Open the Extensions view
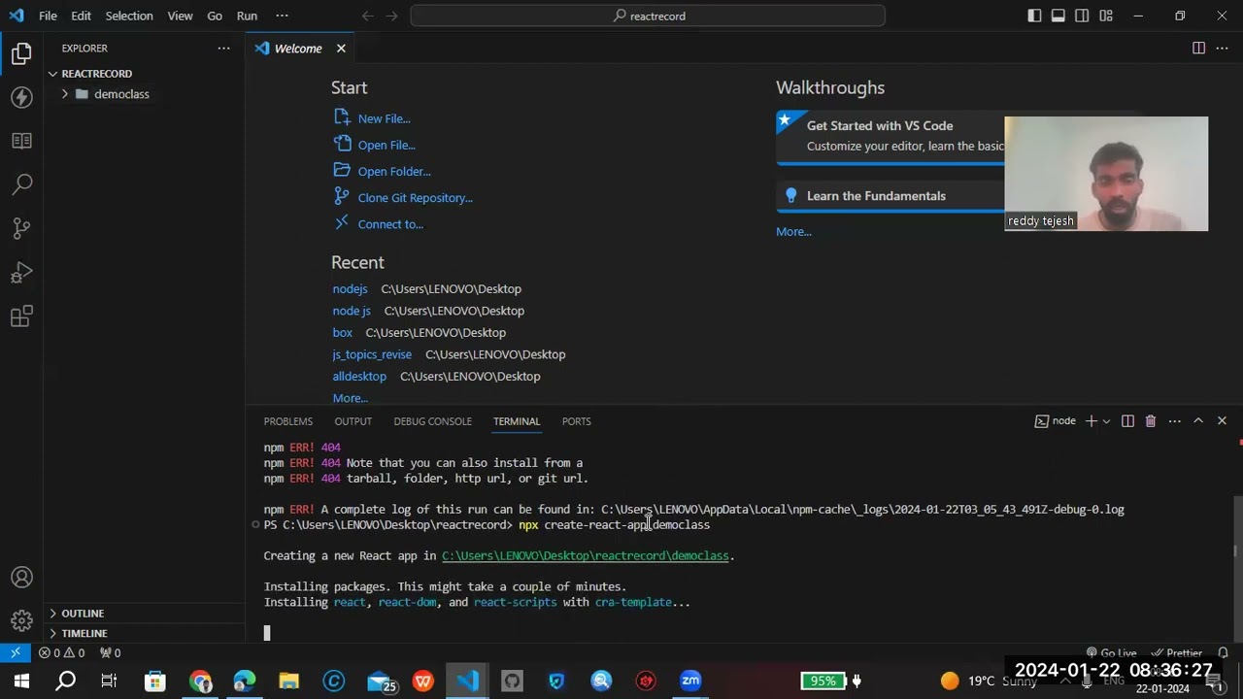The width and height of the screenshot is (1243, 699). click(x=21, y=316)
